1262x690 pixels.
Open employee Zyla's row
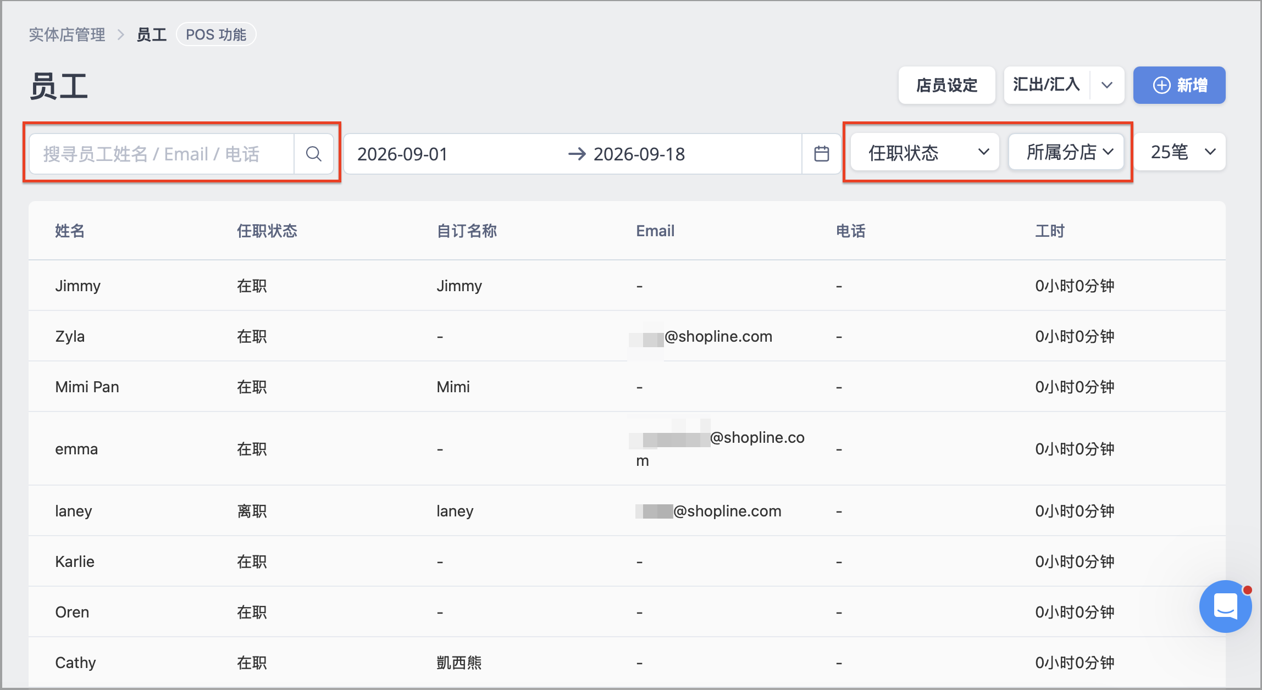(x=627, y=336)
